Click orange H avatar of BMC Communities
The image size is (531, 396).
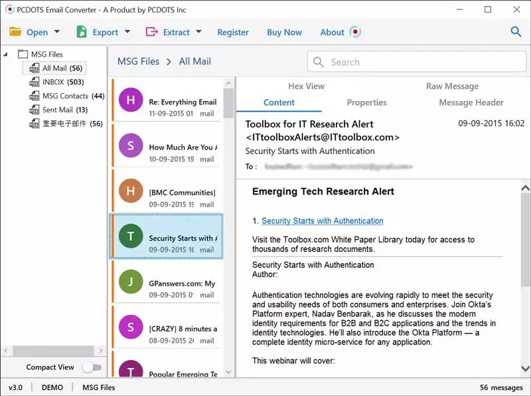coord(131,191)
